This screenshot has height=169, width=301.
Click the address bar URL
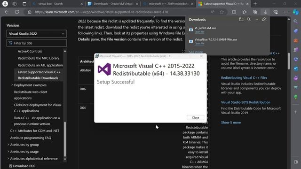click(x=102, y=12)
